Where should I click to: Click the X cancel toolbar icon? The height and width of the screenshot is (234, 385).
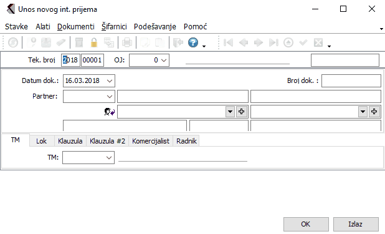click(x=318, y=42)
